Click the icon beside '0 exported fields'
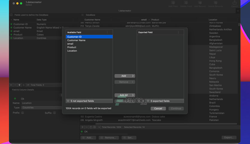Image resolution: width=250 pixels, height=144 pixels. point(148,101)
